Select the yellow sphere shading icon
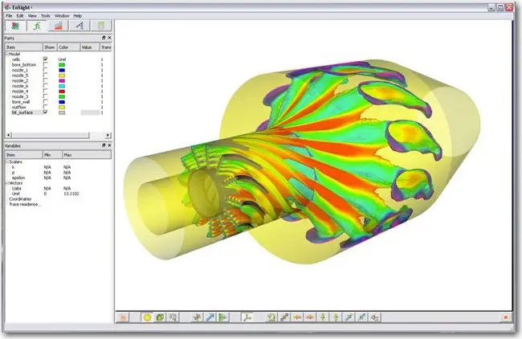522x339 pixels. (148, 317)
